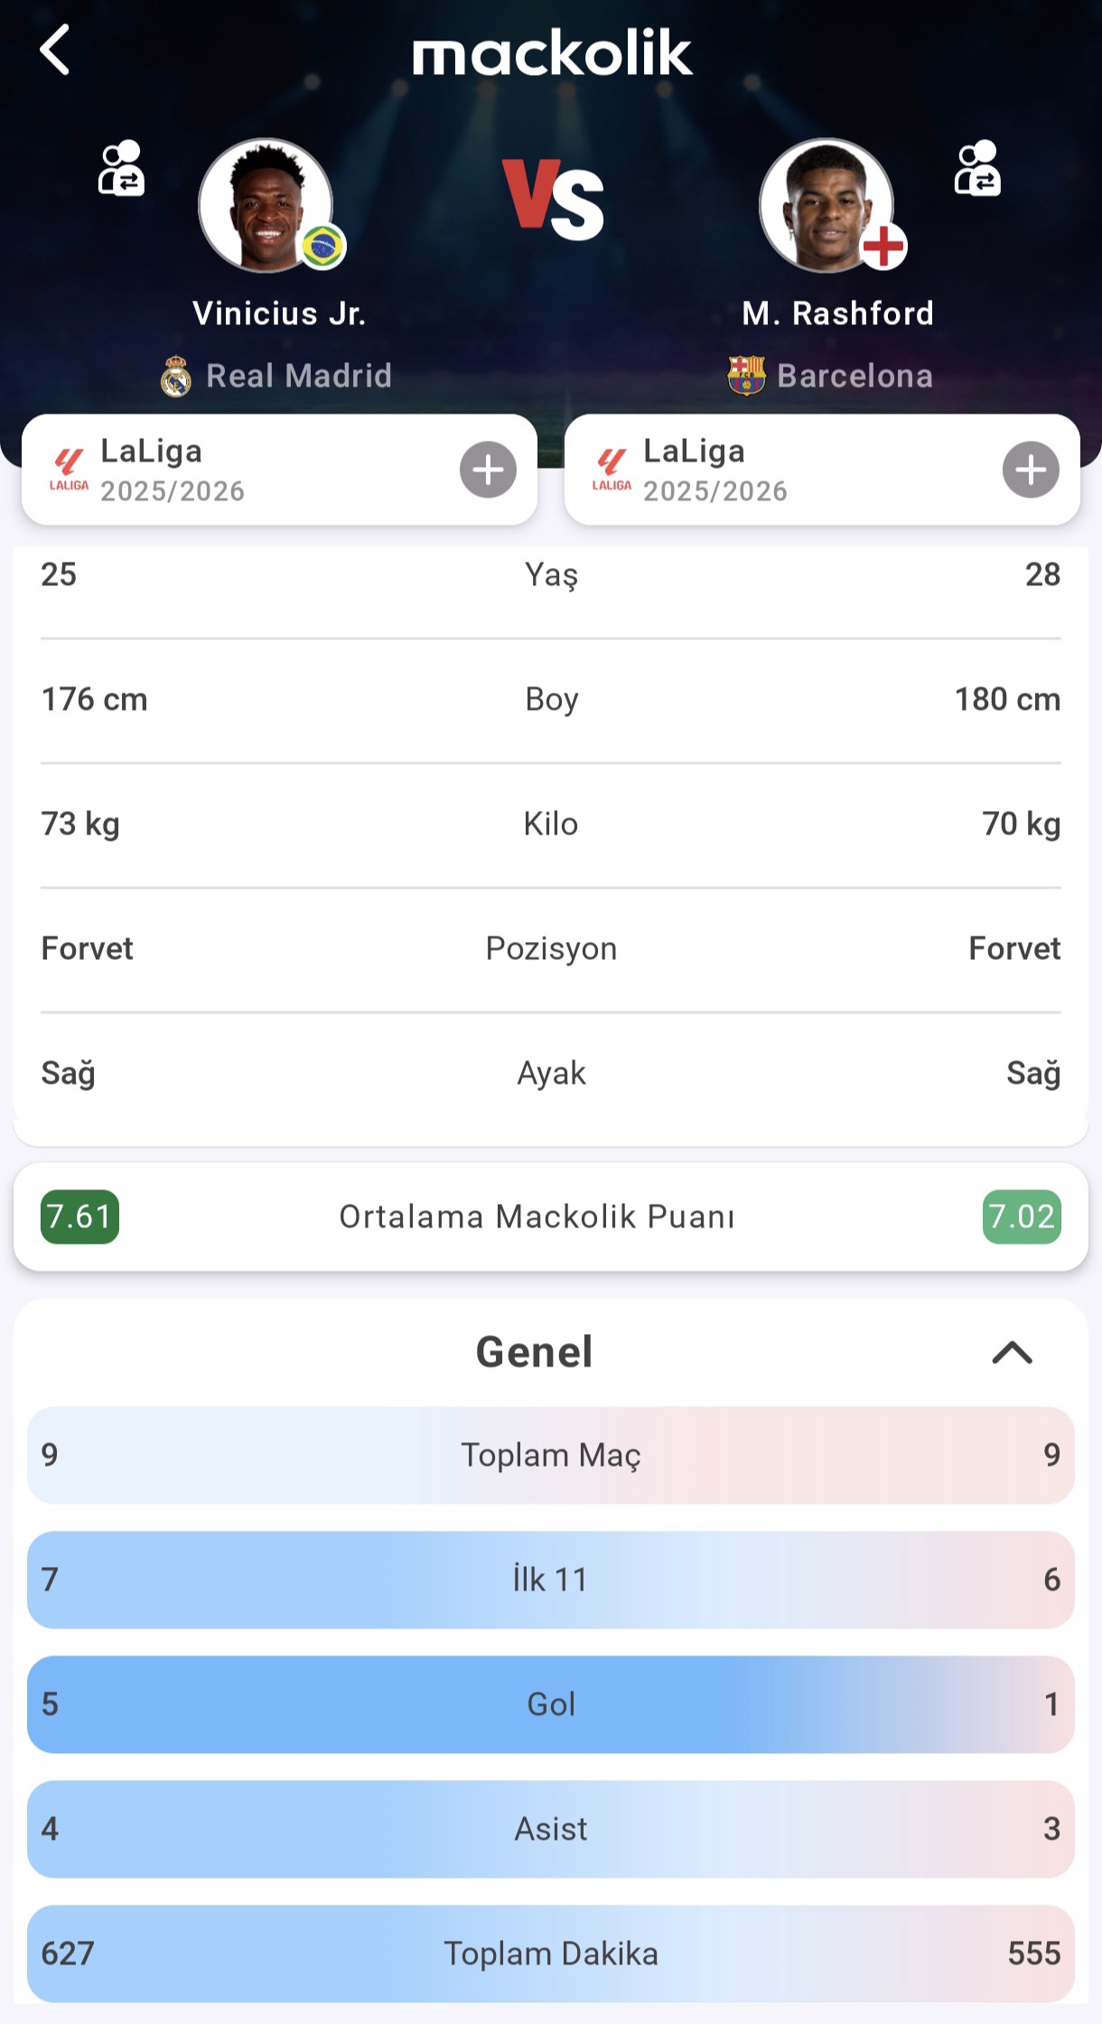Tap the back arrow icon
This screenshot has height=2024, width=1102.
(55, 50)
